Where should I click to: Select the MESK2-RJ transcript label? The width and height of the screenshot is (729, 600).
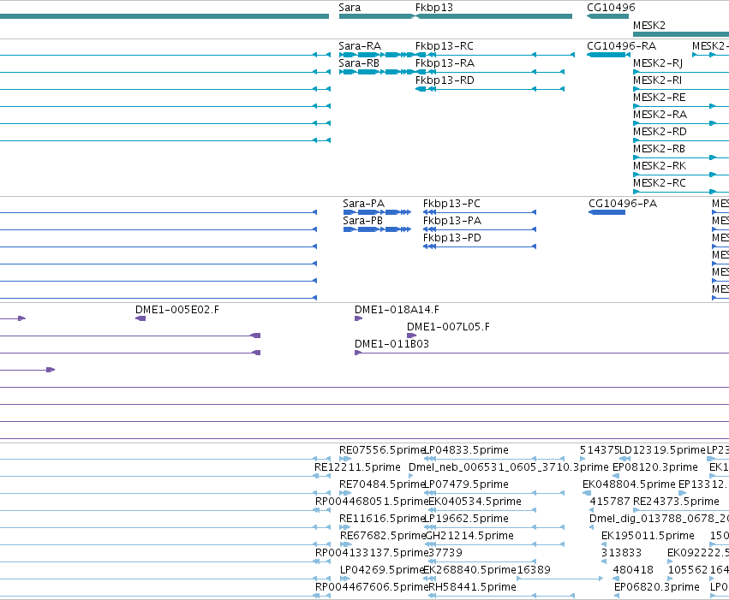658,63
